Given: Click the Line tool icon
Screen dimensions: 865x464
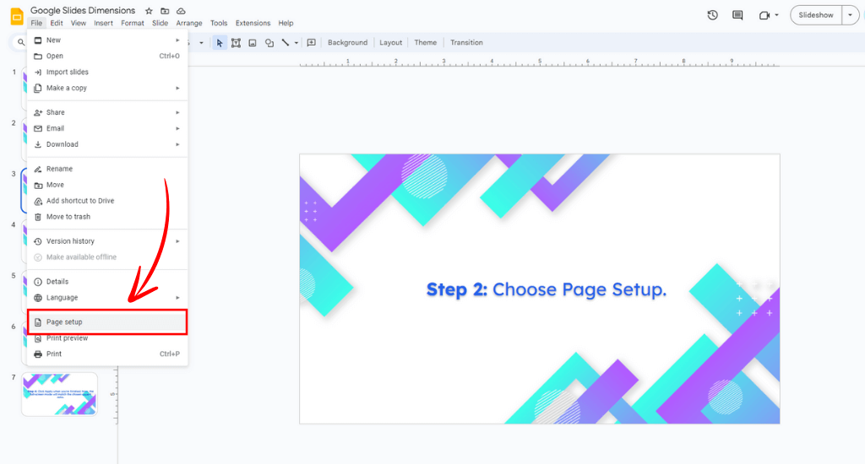Looking at the screenshot, I should pyautogui.click(x=286, y=42).
